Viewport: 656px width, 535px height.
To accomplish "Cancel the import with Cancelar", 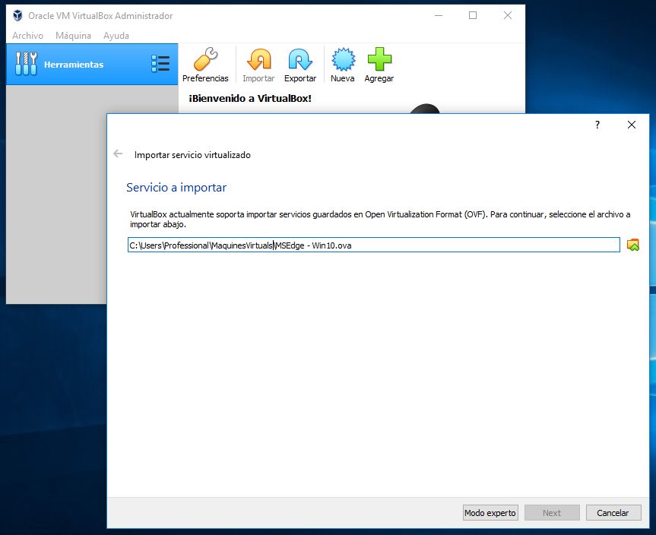I will [613, 513].
